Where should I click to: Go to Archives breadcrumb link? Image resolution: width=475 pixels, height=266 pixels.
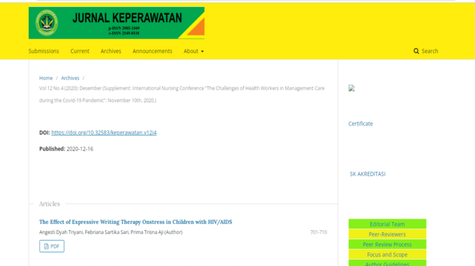(70, 78)
